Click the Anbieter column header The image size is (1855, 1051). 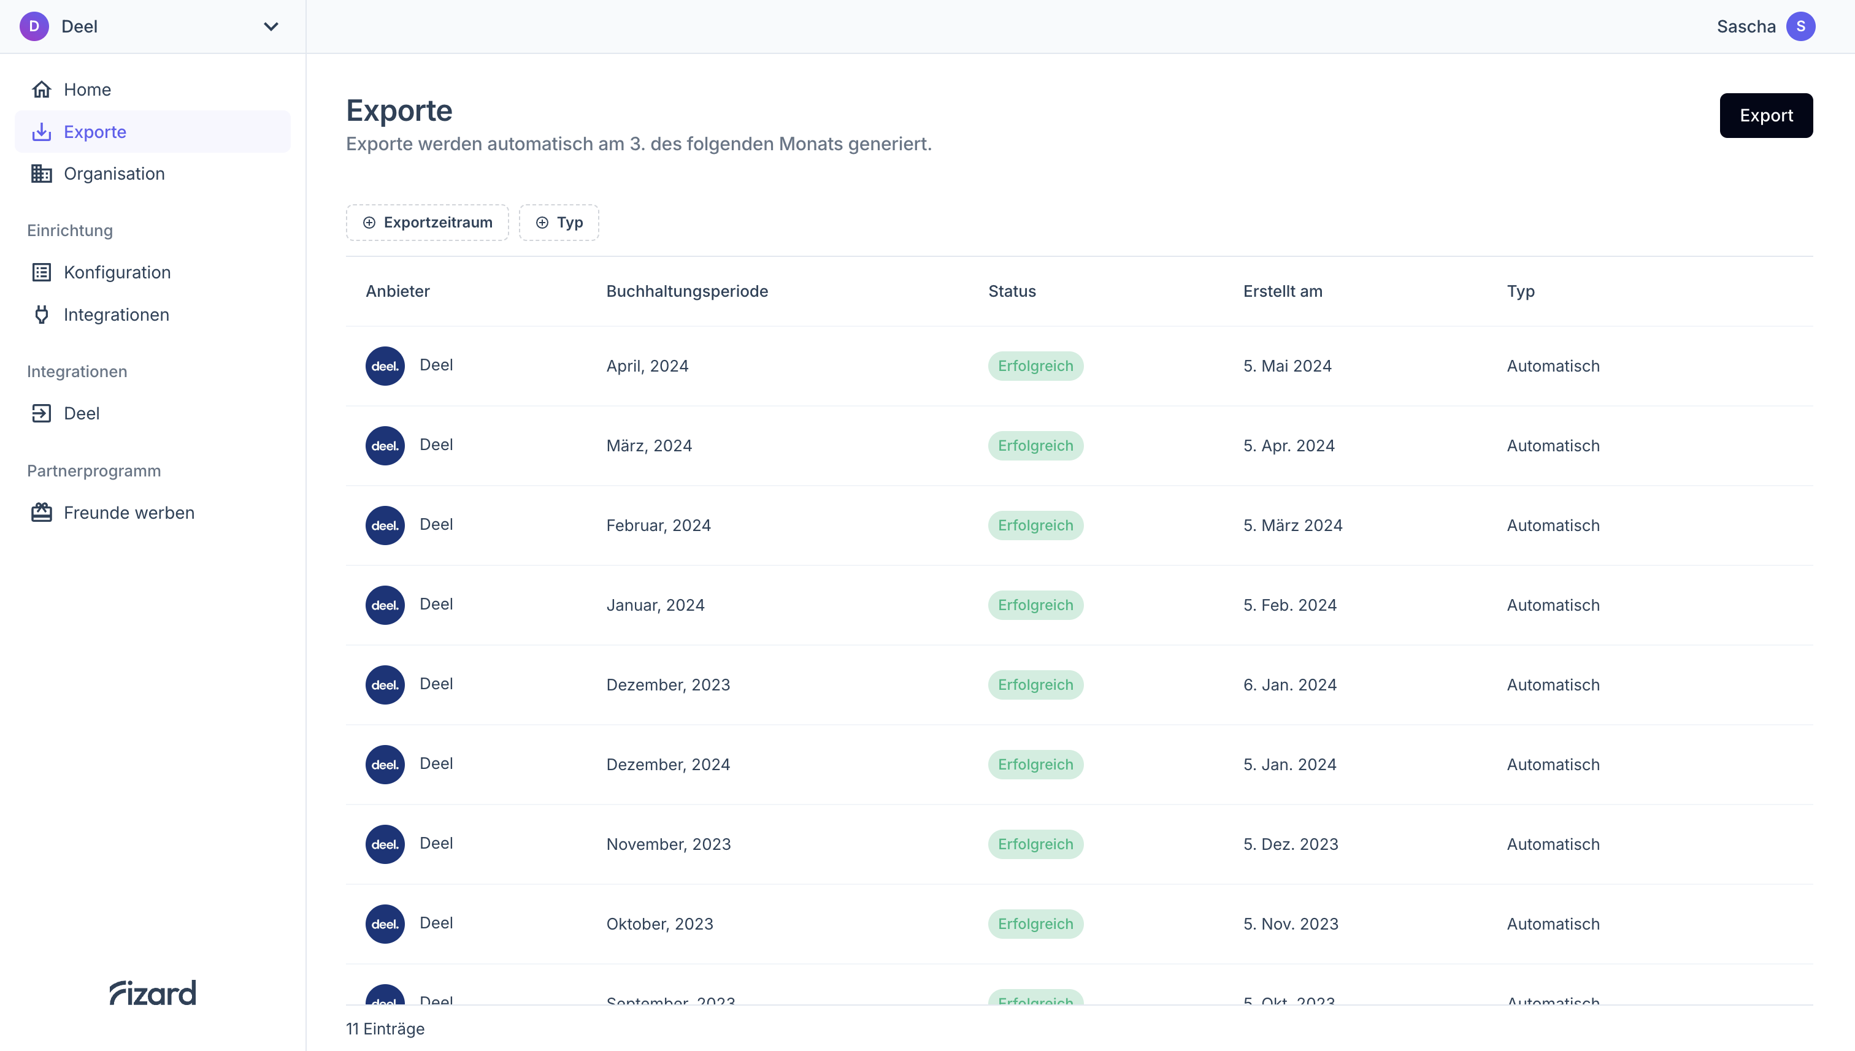coord(397,291)
